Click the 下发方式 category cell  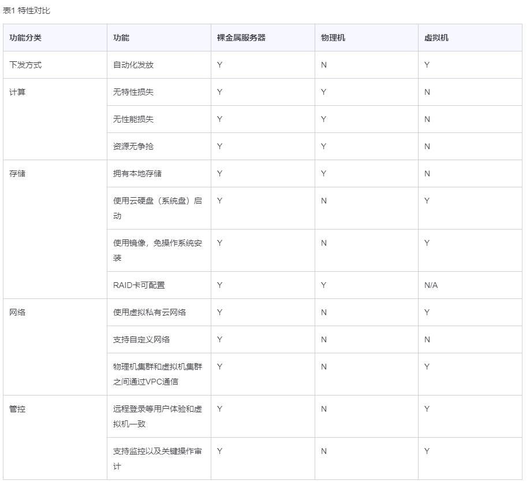[25, 65]
